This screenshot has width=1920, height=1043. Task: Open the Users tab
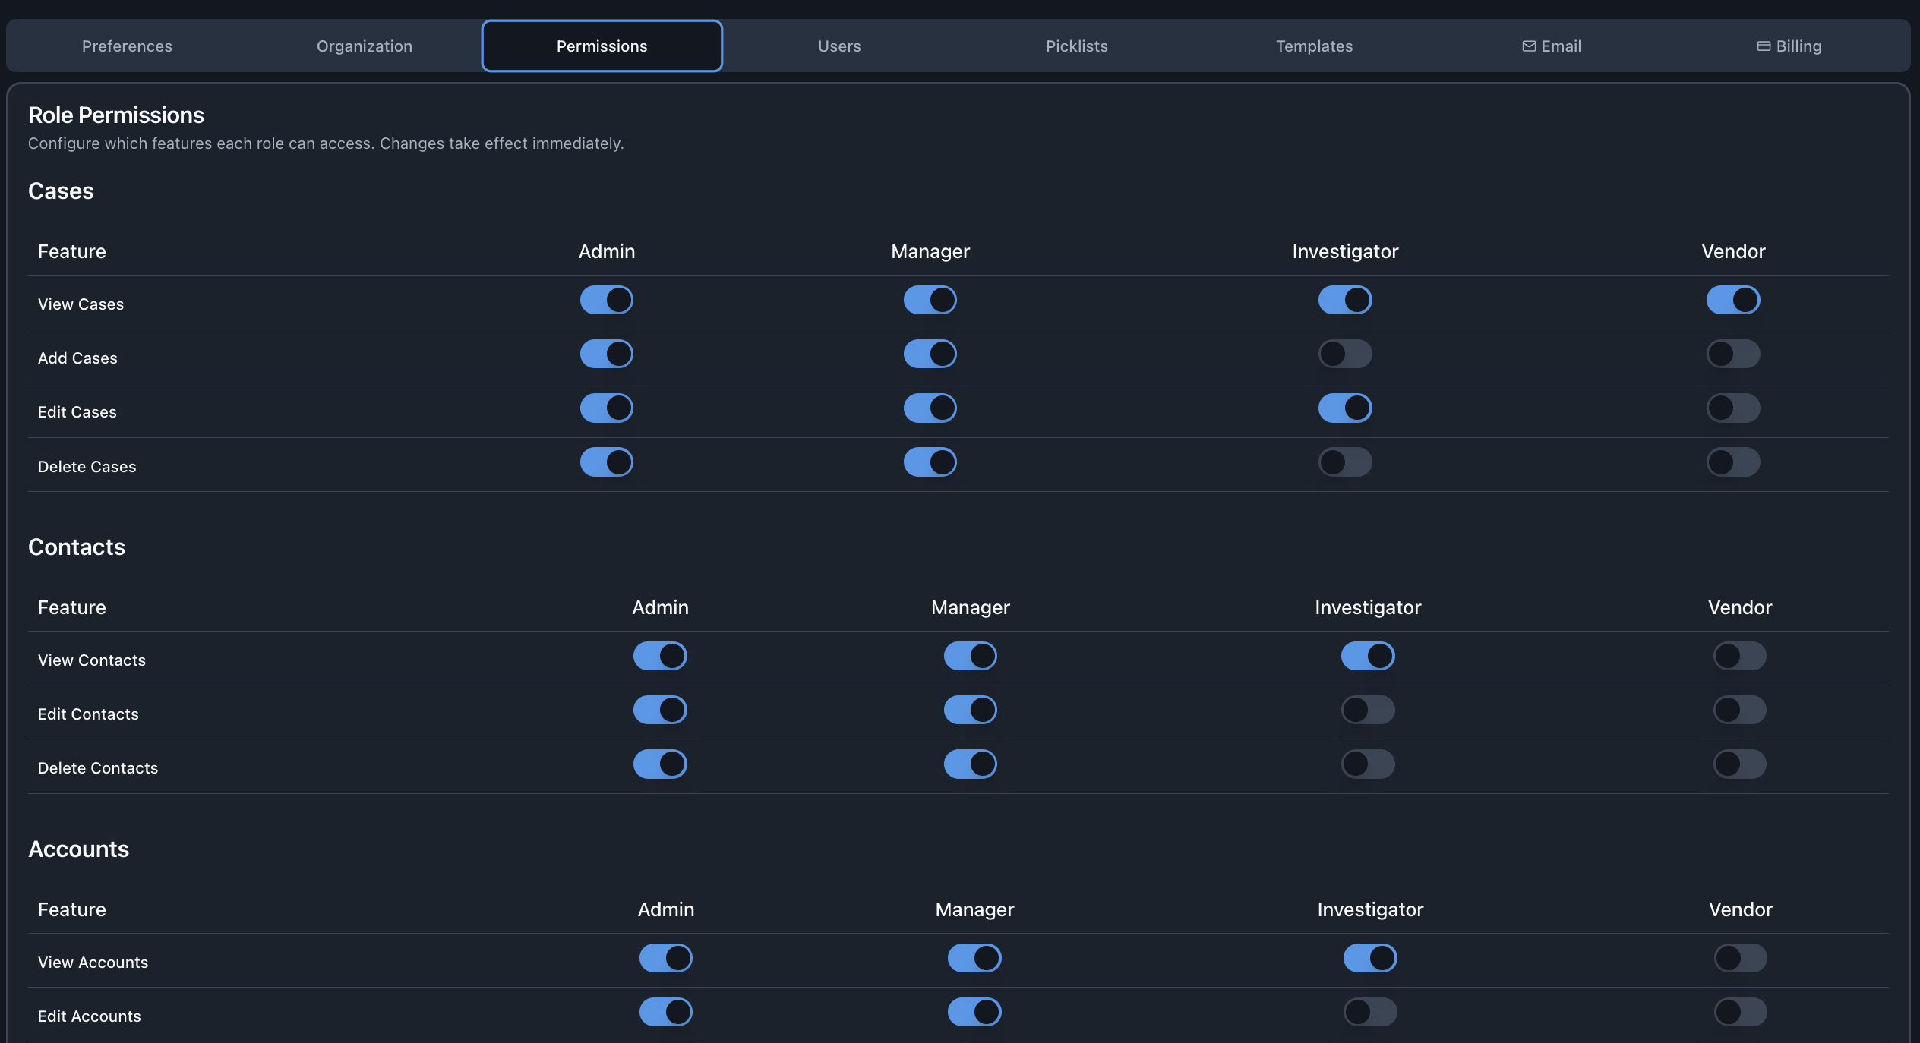tap(839, 46)
